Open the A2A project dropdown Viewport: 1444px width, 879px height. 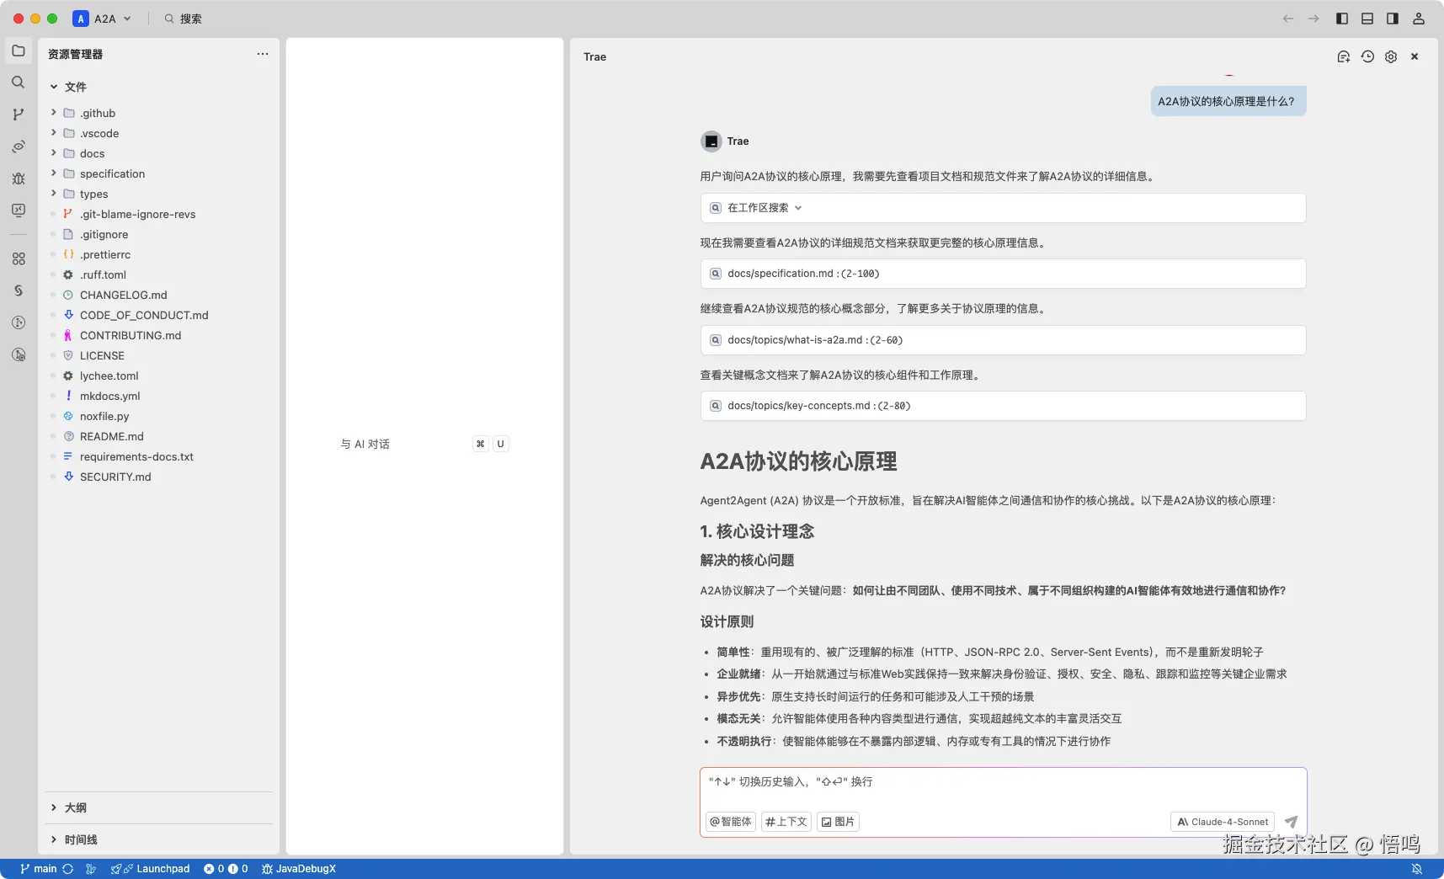coord(103,19)
